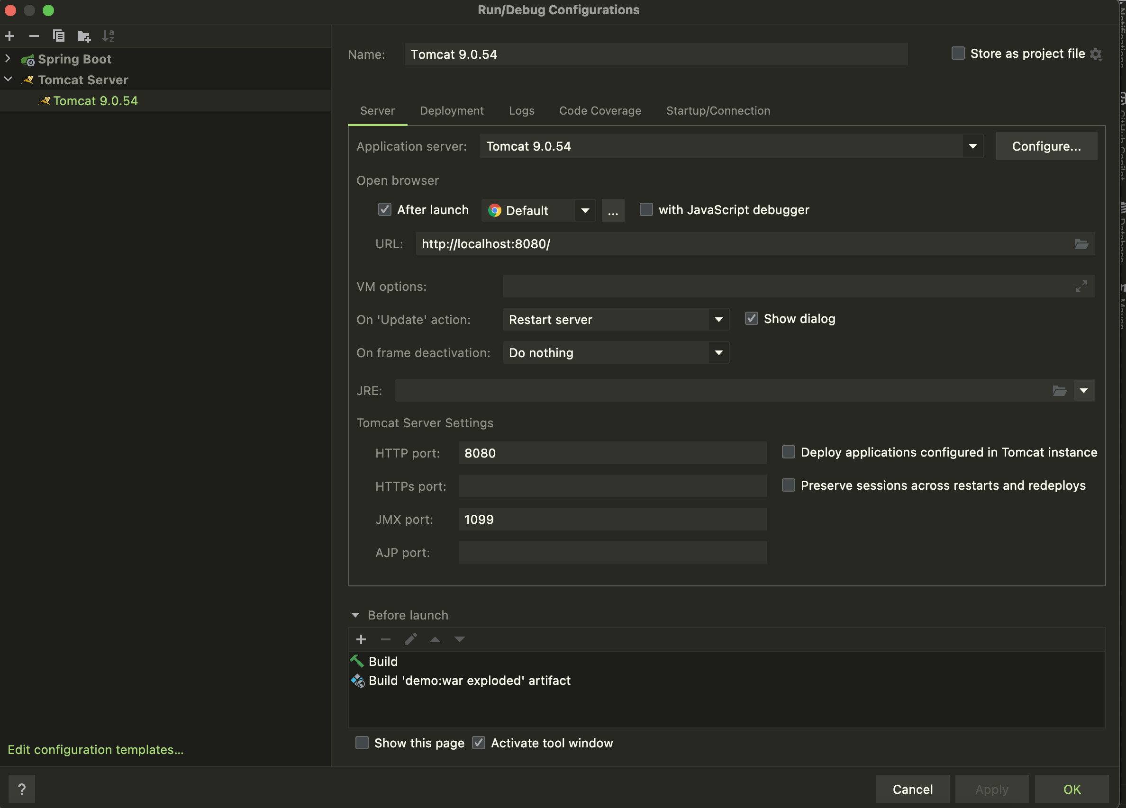This screenshot has width=1126, height=808.
Task: Switch to the Server tab
Action: pyautogui.click(x=377, y=111)
